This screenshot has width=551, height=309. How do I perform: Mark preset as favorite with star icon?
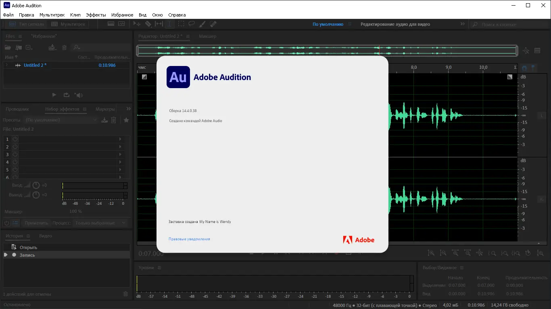click(126, 120)
